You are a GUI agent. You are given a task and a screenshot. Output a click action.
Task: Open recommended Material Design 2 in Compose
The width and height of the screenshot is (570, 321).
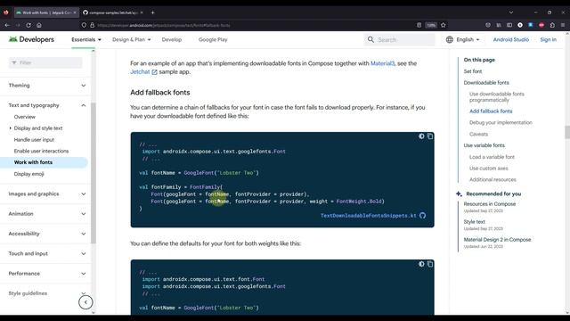[x=497, y=240]
